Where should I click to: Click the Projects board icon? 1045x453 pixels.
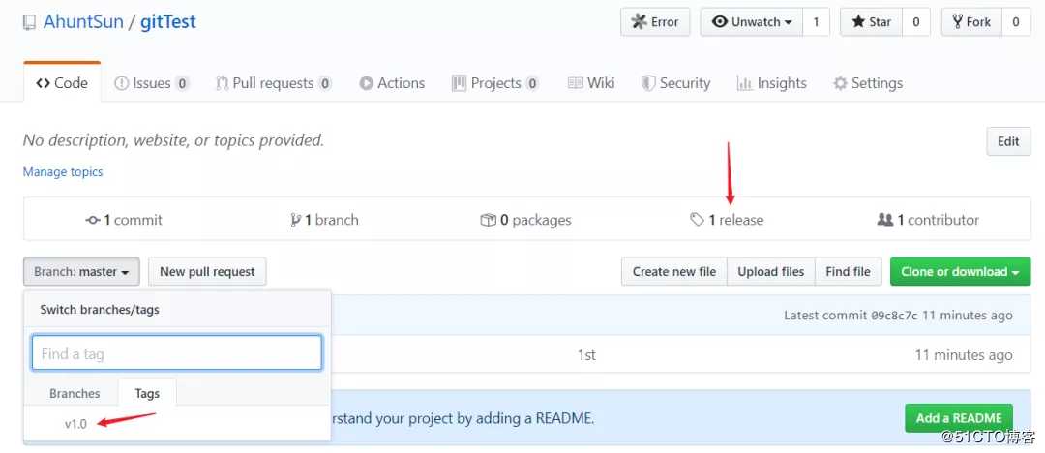(459, 83)
